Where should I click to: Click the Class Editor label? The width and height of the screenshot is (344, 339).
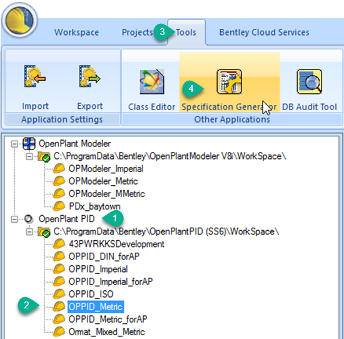pos(152,107)
